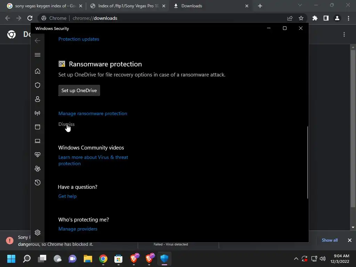Close the Chrome download bar

pyautogui.click(x=350, y=240)
